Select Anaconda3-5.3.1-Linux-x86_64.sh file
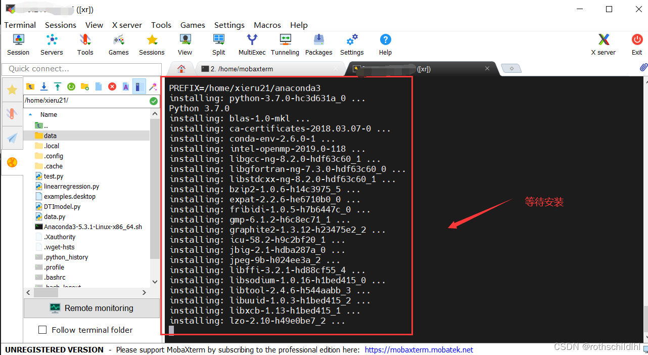Image resolution: width=648 pixels, height=355 pixels. (92, 227)
